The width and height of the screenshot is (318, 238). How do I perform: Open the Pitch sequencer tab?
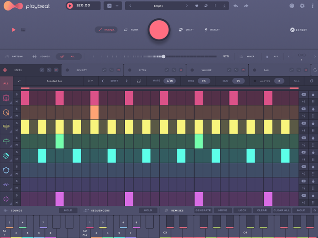143,70
